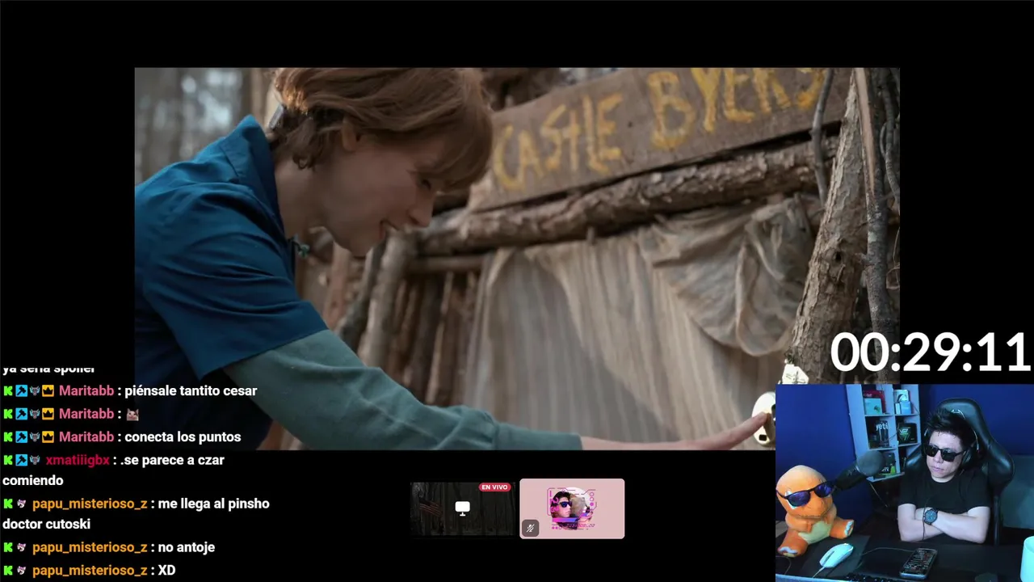Screen dimensions: 1034x582
Task: Select the live screen share thumbnail
Action: [x=463, y=508]
